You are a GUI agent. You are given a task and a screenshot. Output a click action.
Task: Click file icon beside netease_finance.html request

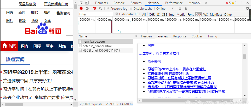pos(80,46)
